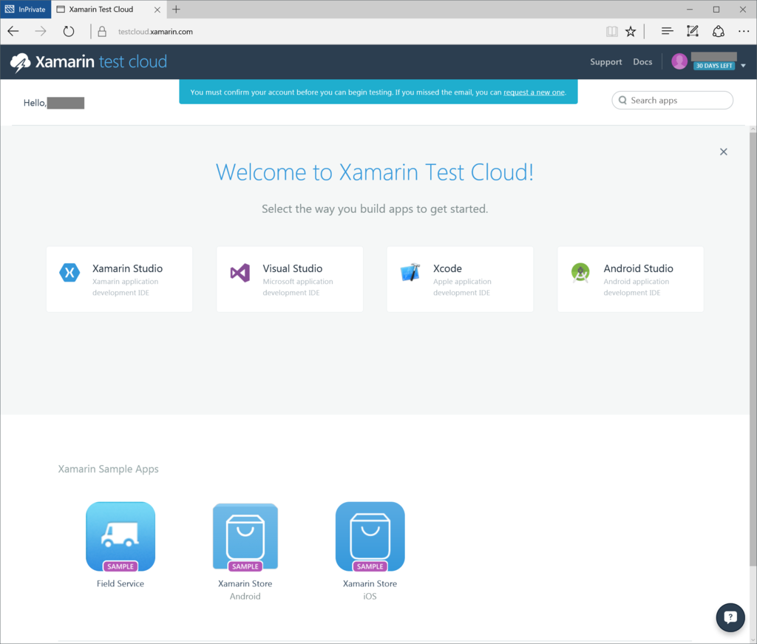Click the InPrivate browser badge

tap(26, 9)
